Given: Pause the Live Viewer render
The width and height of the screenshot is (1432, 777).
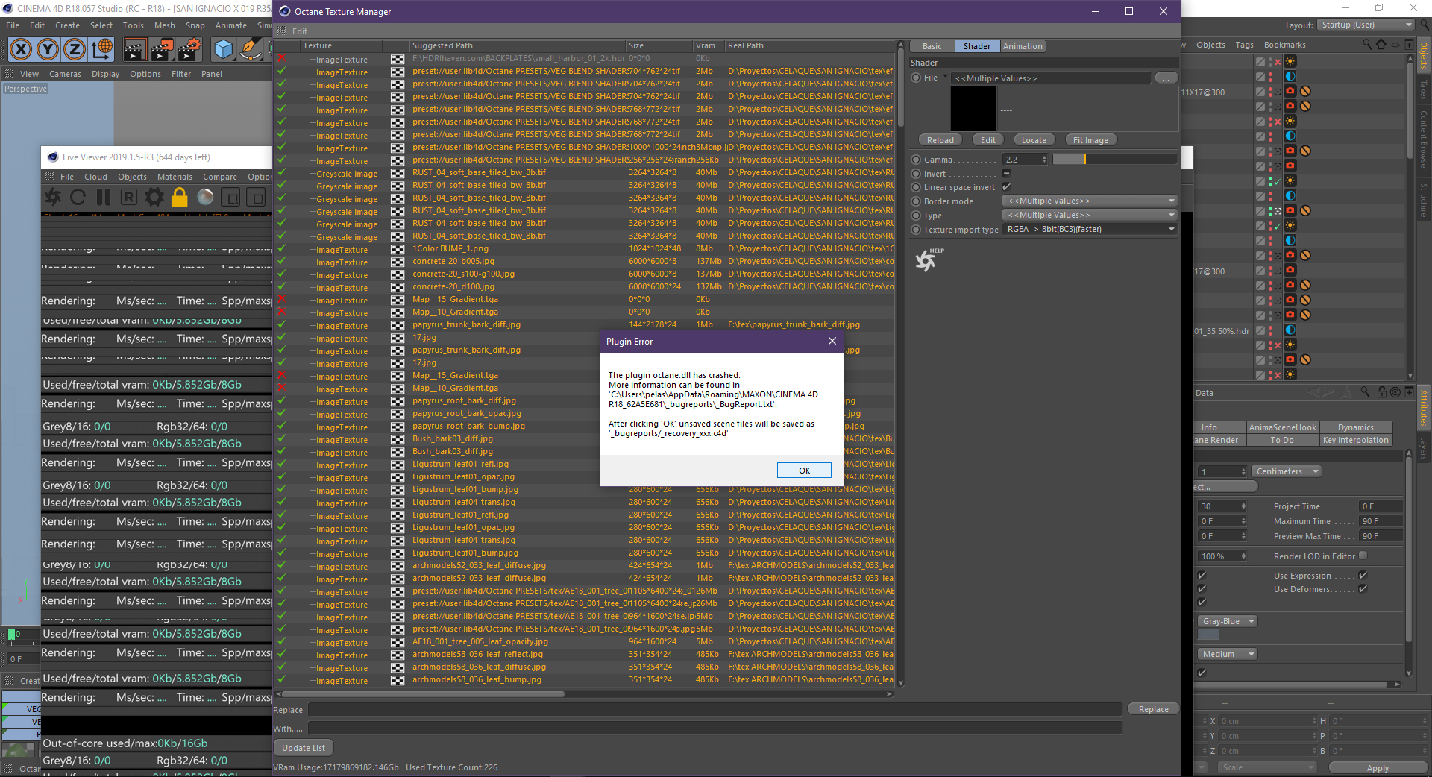Looking at the screenshot, I should coord(104,198).
